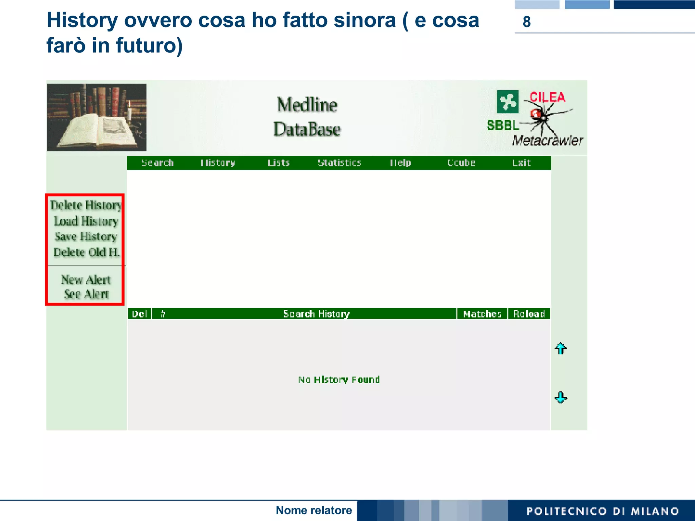Open the Lists menu item
The height and width of the screenshot is (521, 695).
(x=278, y=163)
